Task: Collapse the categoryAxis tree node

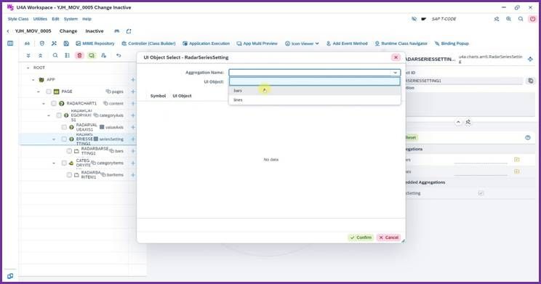Action: [49, 115]
